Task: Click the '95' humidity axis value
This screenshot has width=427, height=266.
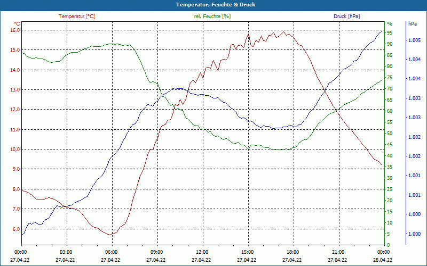Action: [x=390, y=33]
